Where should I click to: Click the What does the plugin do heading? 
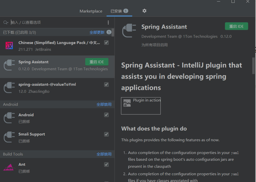click(154, 128)
